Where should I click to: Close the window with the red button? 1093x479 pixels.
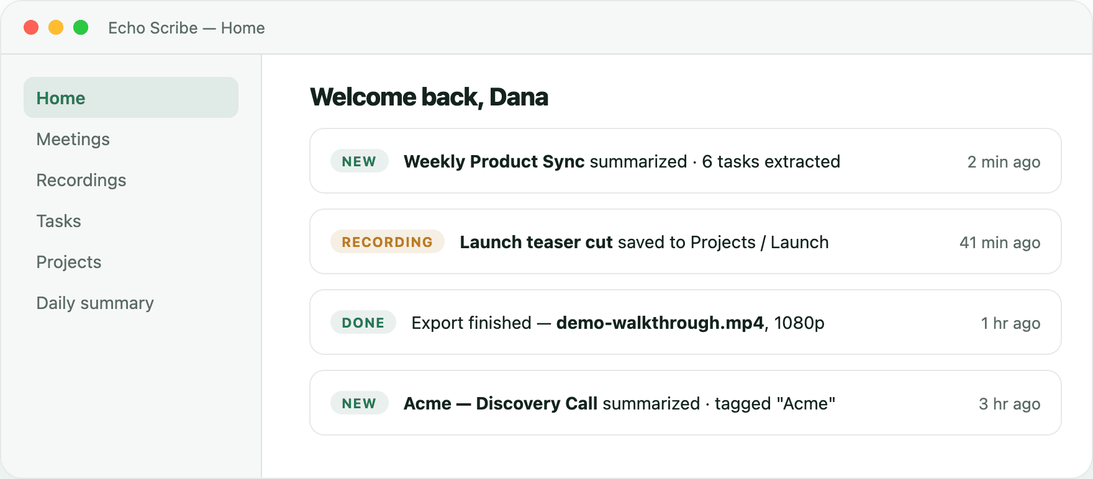tap(31, 27)
